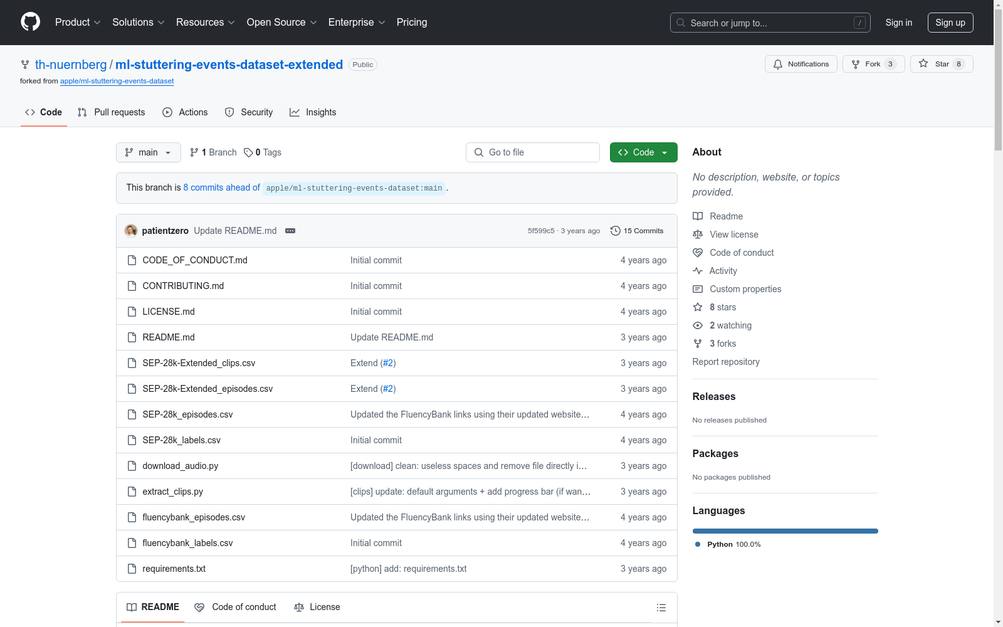This screenshot has height=627, width=1003.
Task: Open the Releases section heading link
Action: click(714, 396)
